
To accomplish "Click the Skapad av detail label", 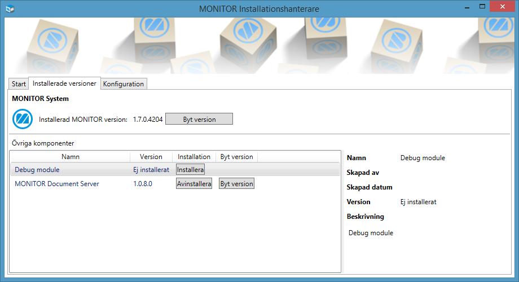I will tap(363, 173).
